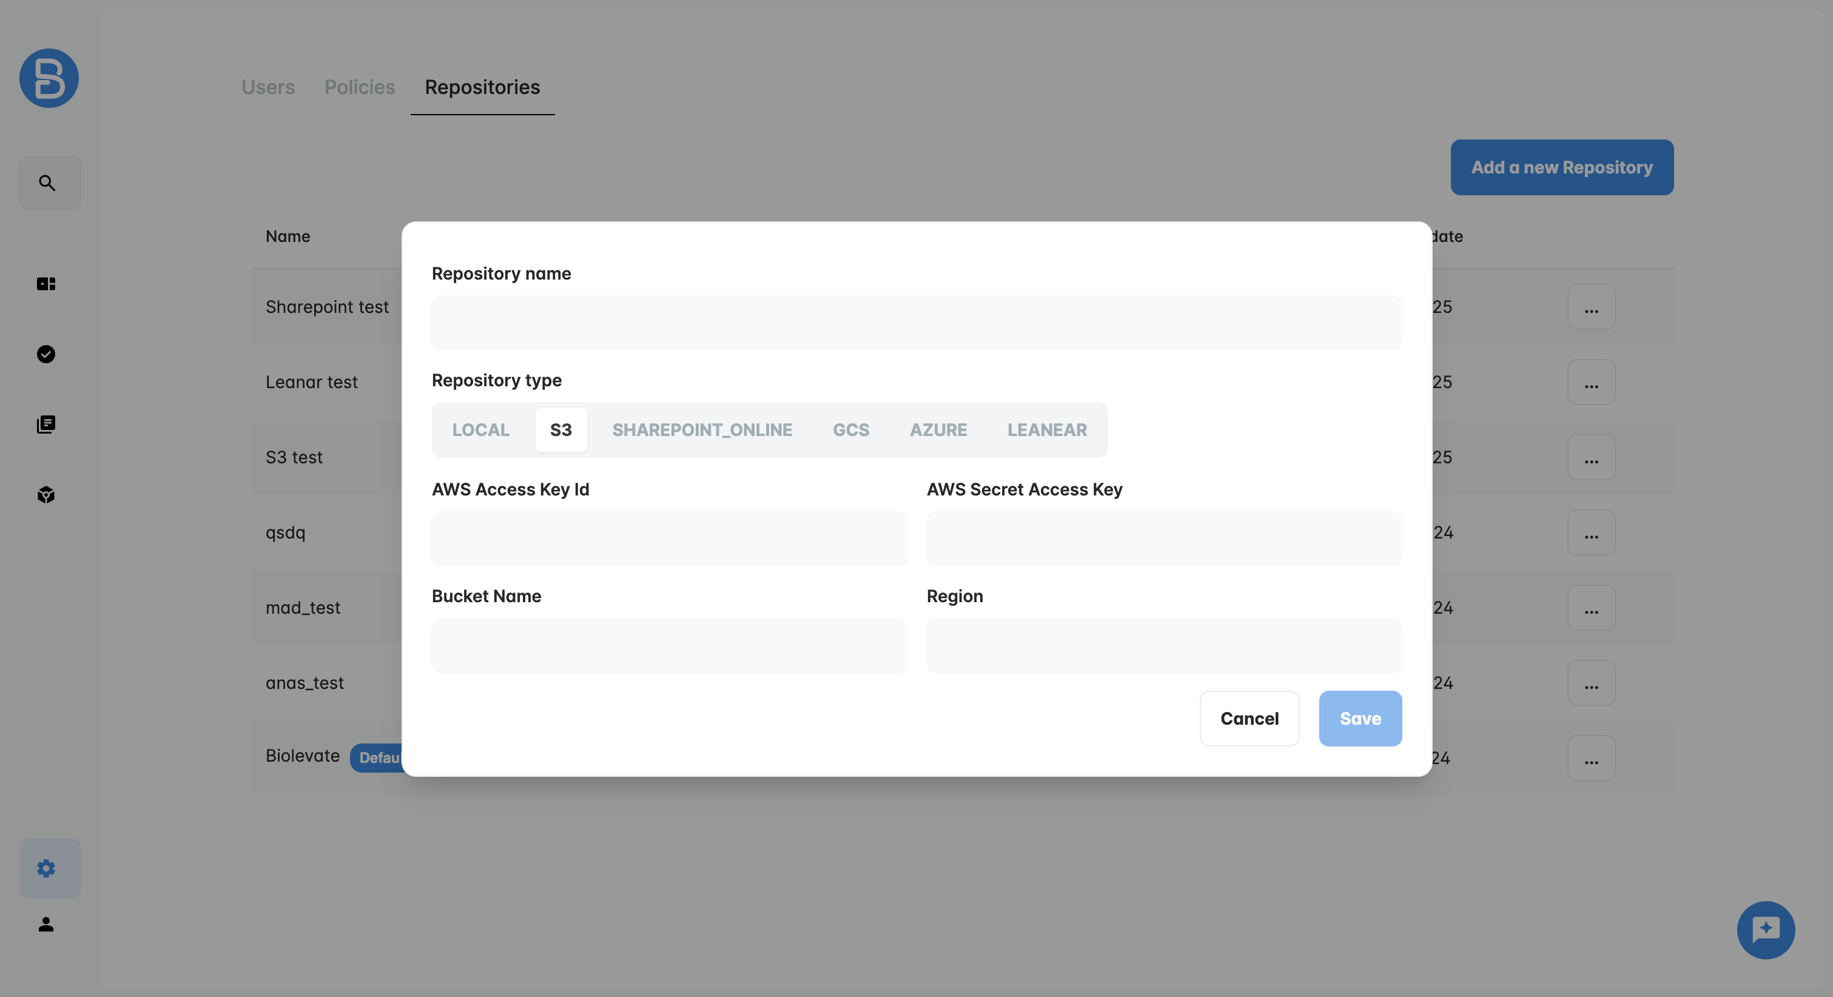Switch to the Users tab
1833x997 pixels.
(x=267, y=87)
